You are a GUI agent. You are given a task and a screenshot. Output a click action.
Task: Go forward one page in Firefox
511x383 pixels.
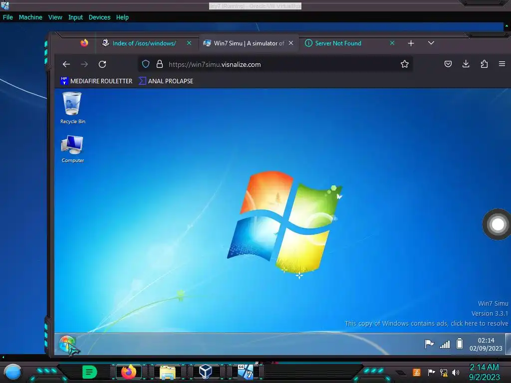[84, 64]
